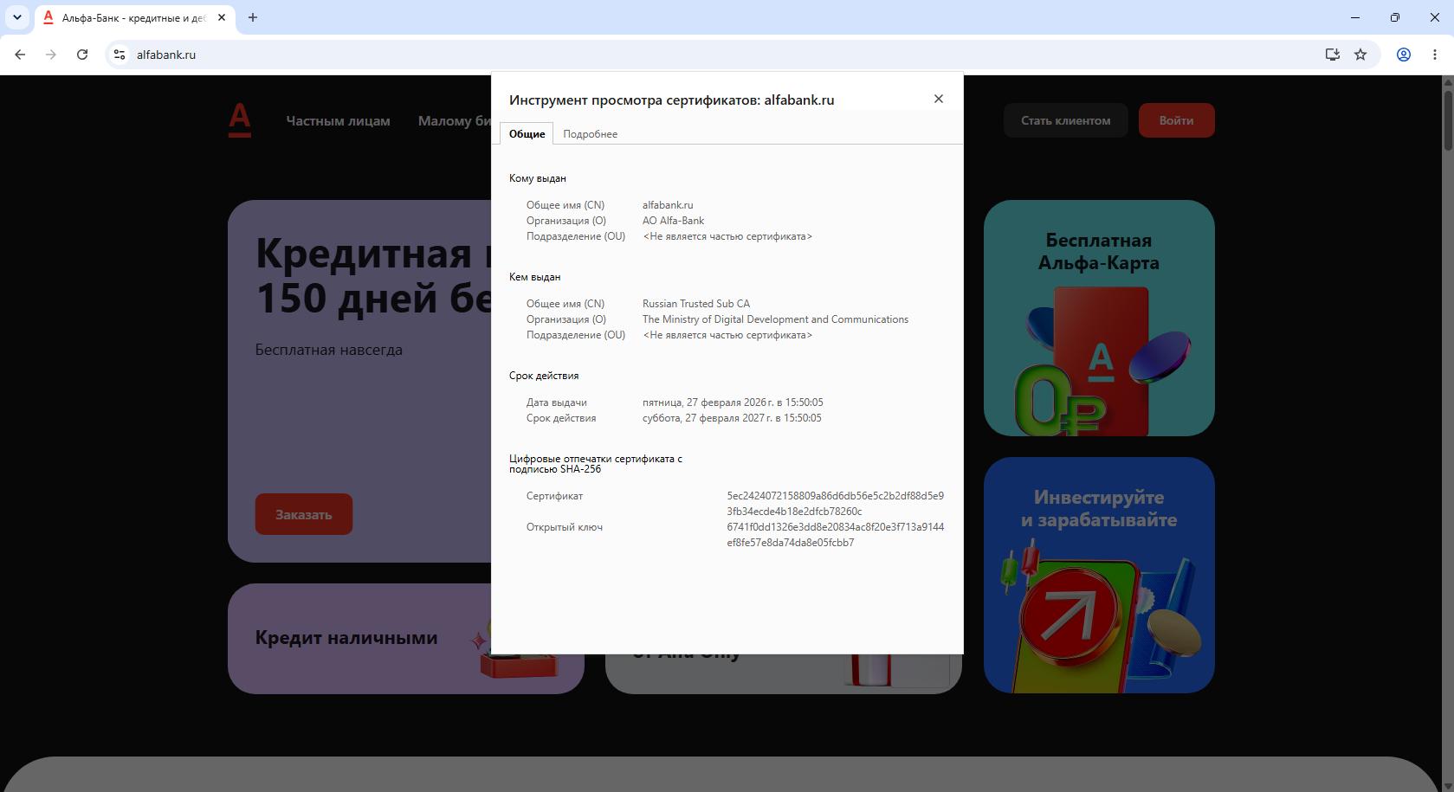This screenshot has height=792, width=1454.
Task: Go forward with the browser arrow
Action: pyautogui.click(x=51, y=55)
